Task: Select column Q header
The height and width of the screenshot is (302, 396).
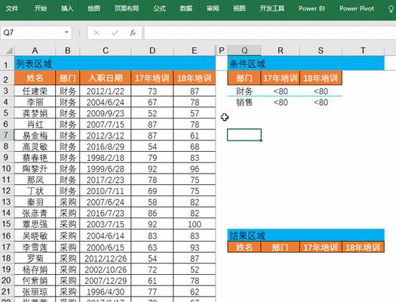Action: 244,51
